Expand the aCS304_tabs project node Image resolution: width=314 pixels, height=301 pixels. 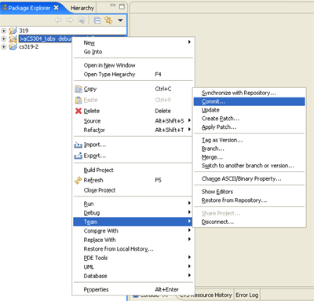(4, 39)
